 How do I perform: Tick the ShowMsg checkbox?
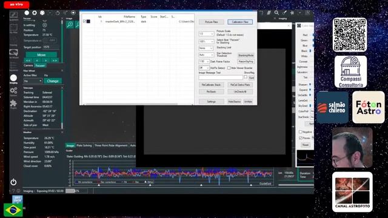point(246,77)
